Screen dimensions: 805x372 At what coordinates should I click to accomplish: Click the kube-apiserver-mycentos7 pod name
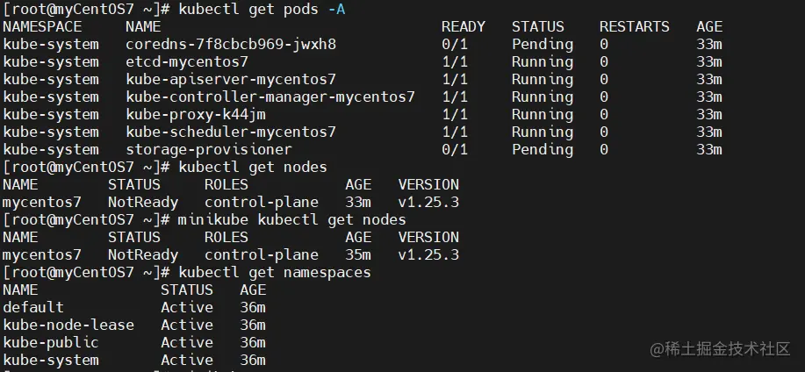coord(230,79)
